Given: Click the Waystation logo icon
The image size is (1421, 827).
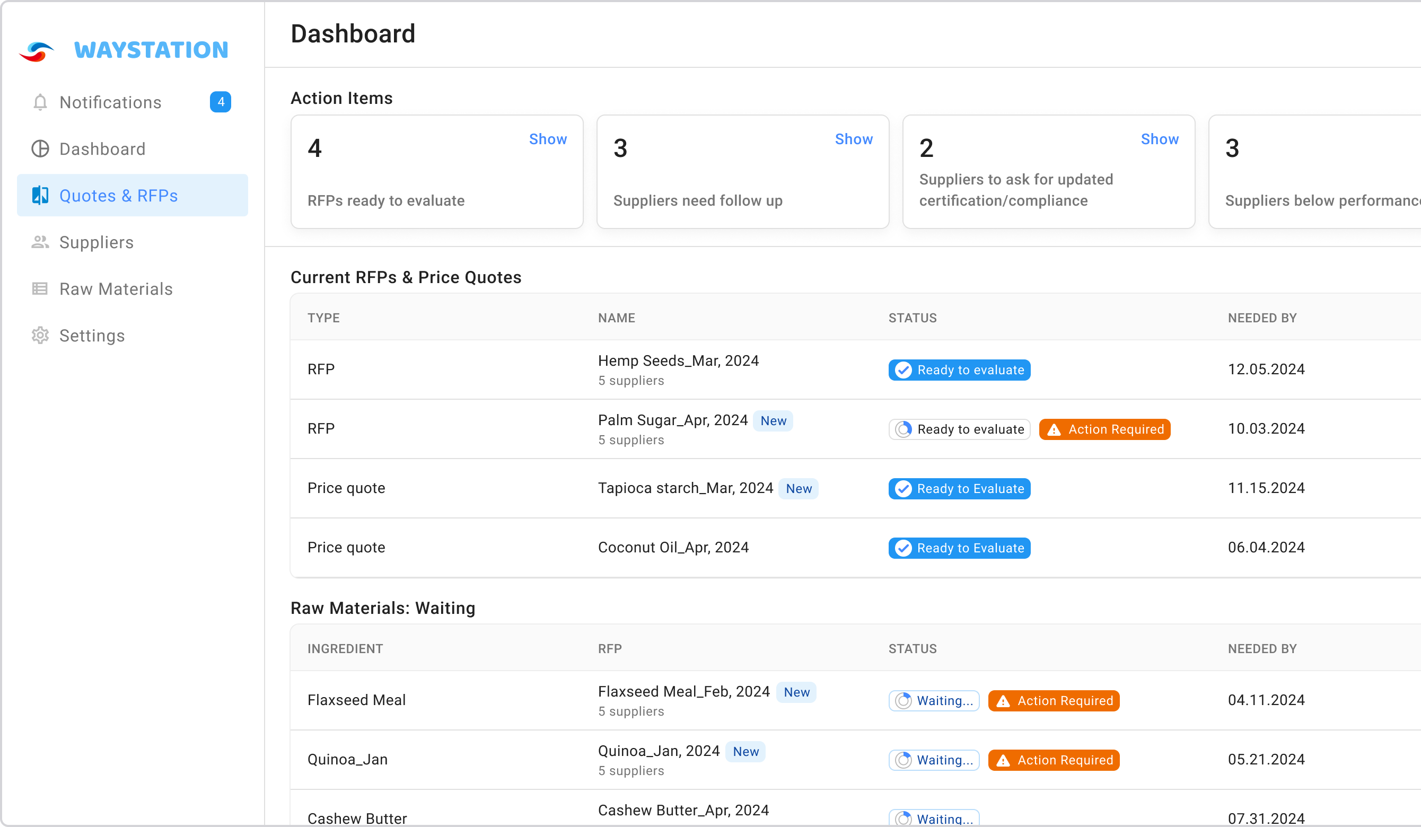Looking at the screenshot, I should (x=37, y=51).
